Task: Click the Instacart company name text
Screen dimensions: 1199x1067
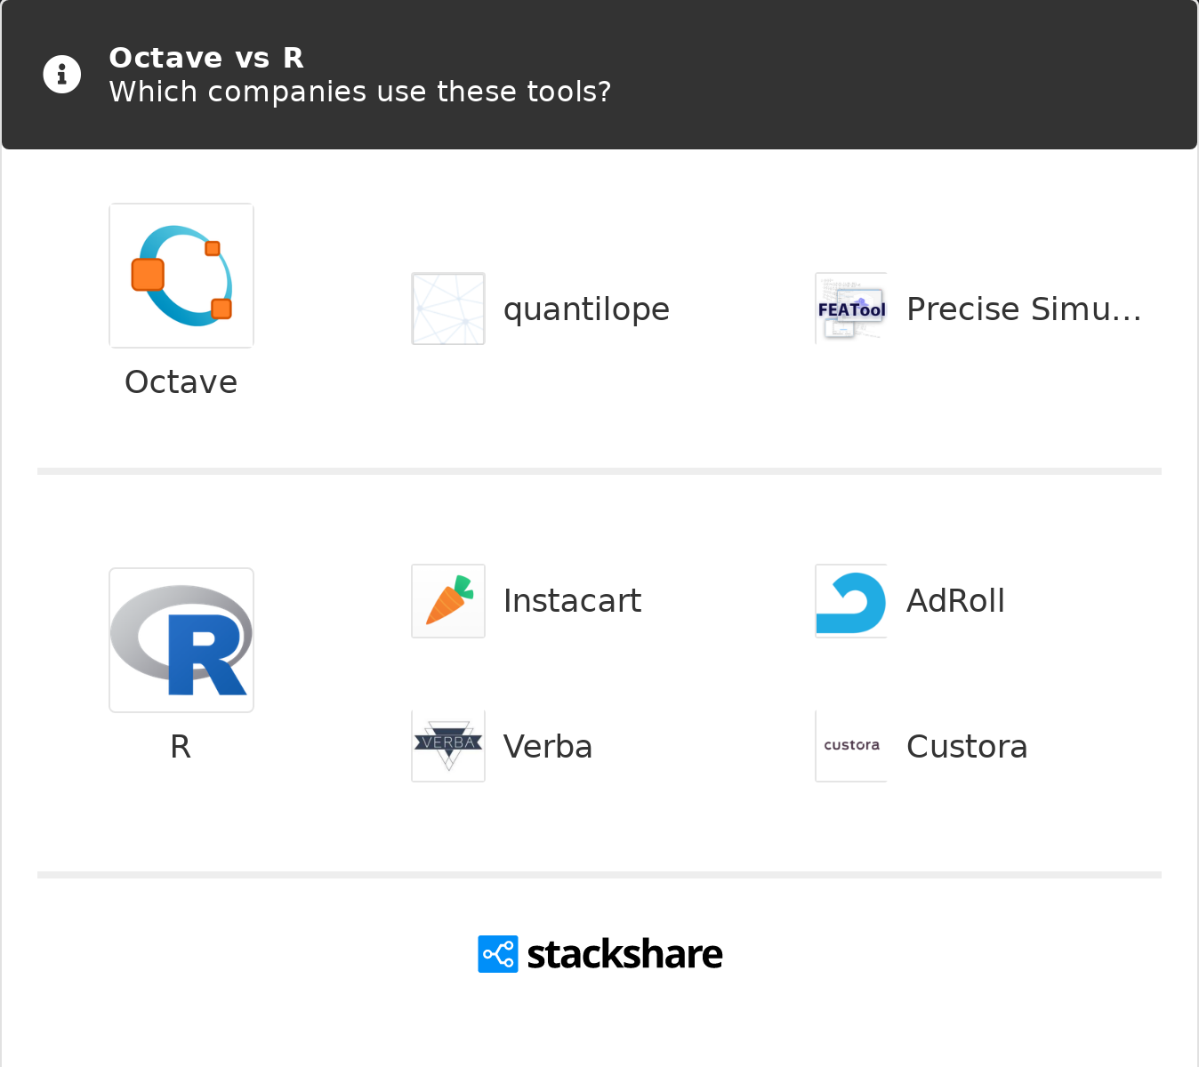Action: coord(572,601)
